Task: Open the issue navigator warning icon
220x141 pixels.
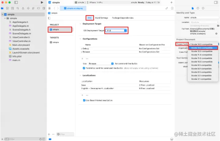Action: coord(23,8)
